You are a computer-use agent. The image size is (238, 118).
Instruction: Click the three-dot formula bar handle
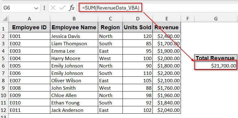44,8
